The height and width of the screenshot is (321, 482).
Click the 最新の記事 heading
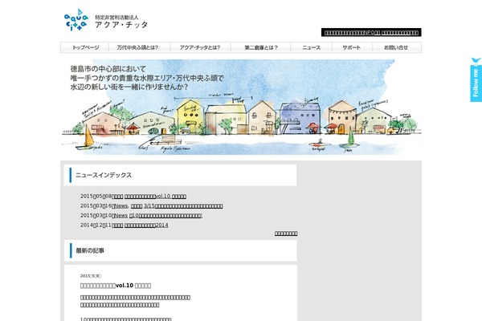tap(90, 250)
